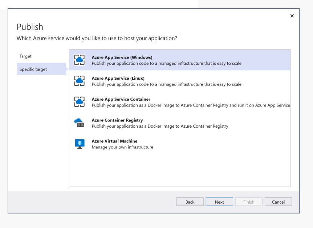Screen dimensions: 313x228
Task: Click the Azure App Service (Linux) cloud icon
Action: tap(80, 81)
